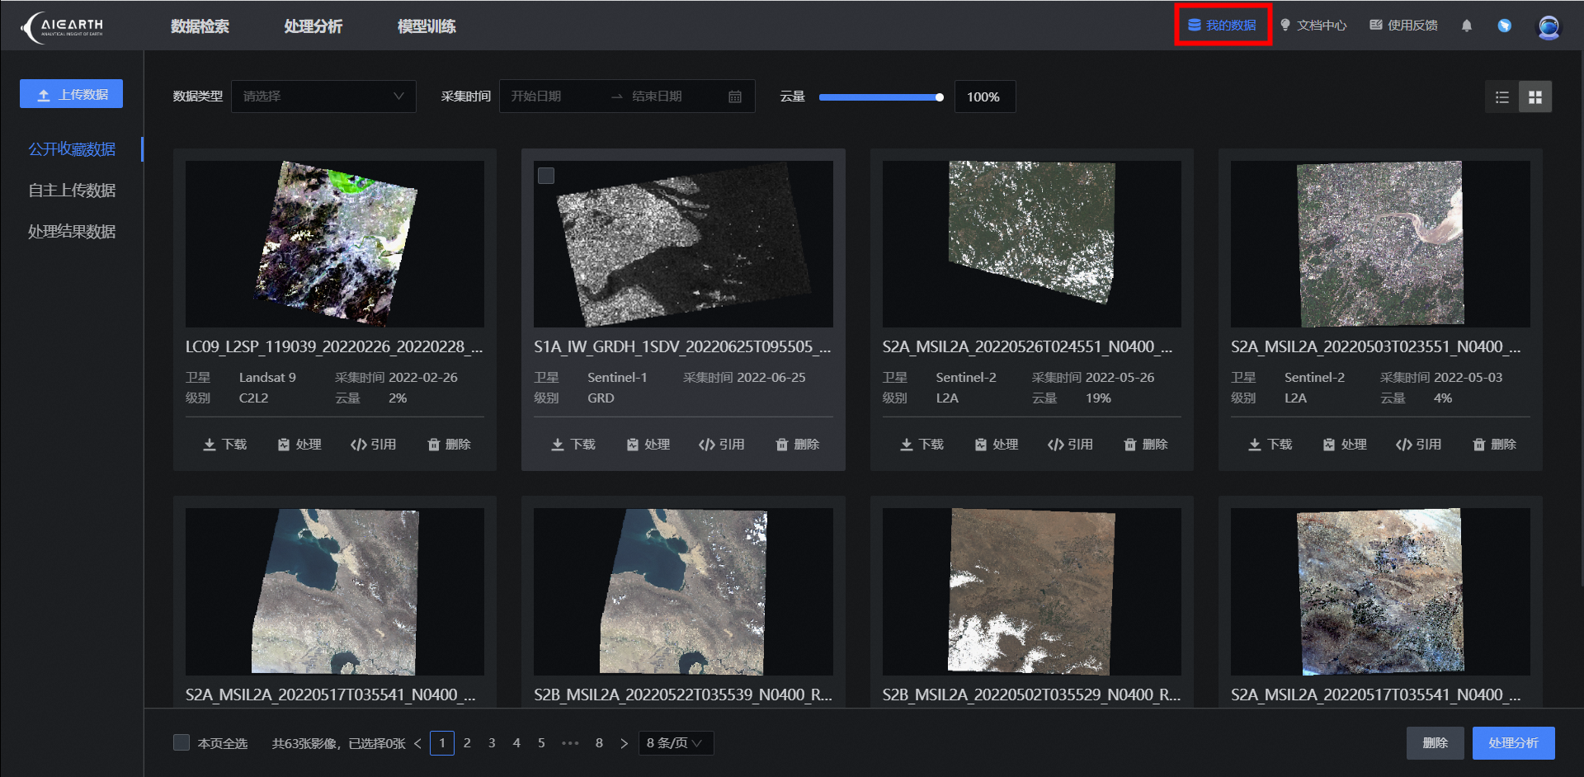Image resolution: width=1584 pixels, height=777 pixels.
Task: Open the 数据类型 dropdown
Action: point(323,97)
